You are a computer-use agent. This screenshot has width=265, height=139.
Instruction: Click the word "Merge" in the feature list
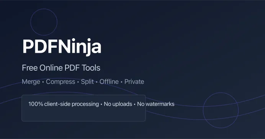31,82
